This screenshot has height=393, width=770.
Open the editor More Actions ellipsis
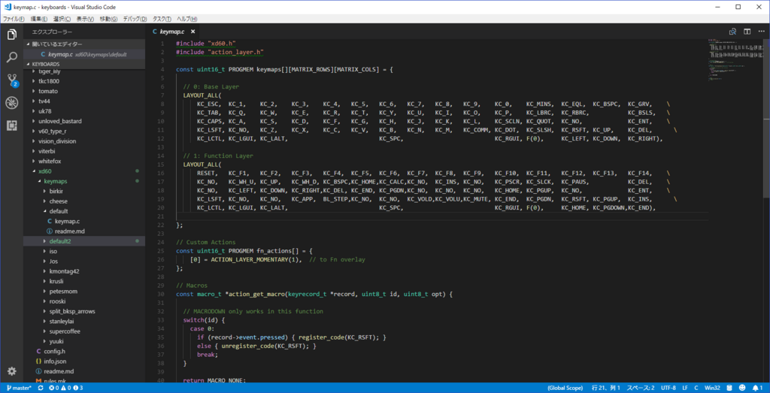761,32
